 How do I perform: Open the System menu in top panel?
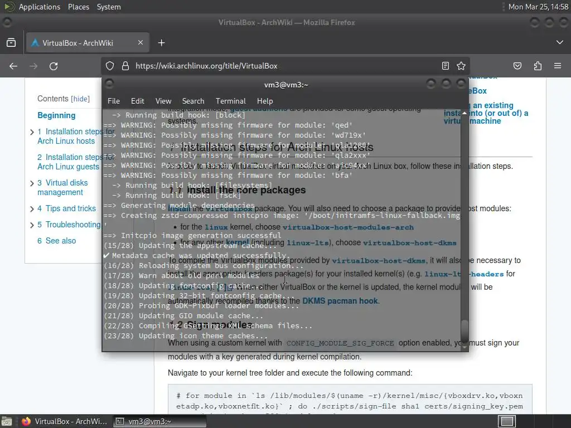(x=109, y=7)
